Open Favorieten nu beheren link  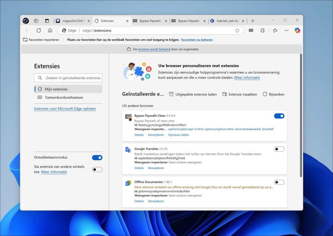tap(197, 40)
